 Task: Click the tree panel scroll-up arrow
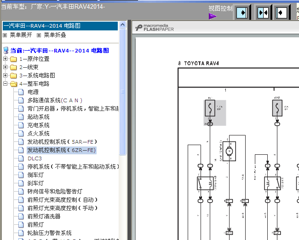(123, 25)
